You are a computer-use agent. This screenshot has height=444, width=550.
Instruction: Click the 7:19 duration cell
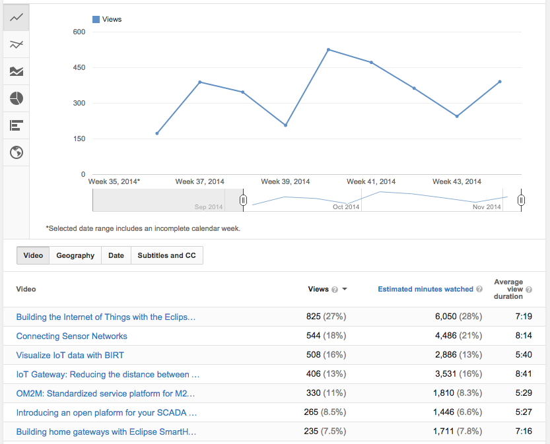(x=524, y=317)
